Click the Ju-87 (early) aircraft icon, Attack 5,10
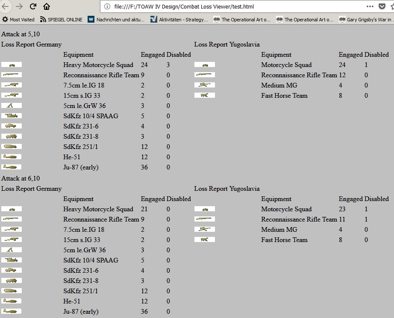The height and width of the screenshot is (318, 394). coord(11,167)
